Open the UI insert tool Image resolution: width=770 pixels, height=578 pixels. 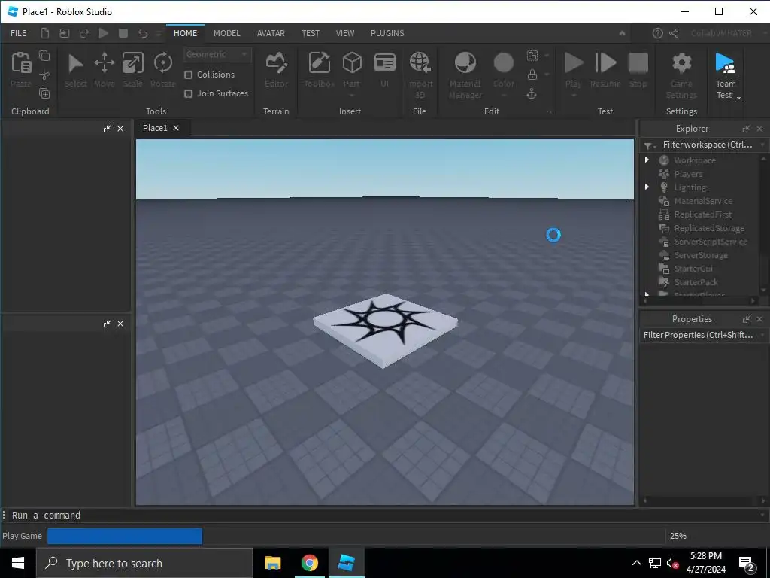384,63
